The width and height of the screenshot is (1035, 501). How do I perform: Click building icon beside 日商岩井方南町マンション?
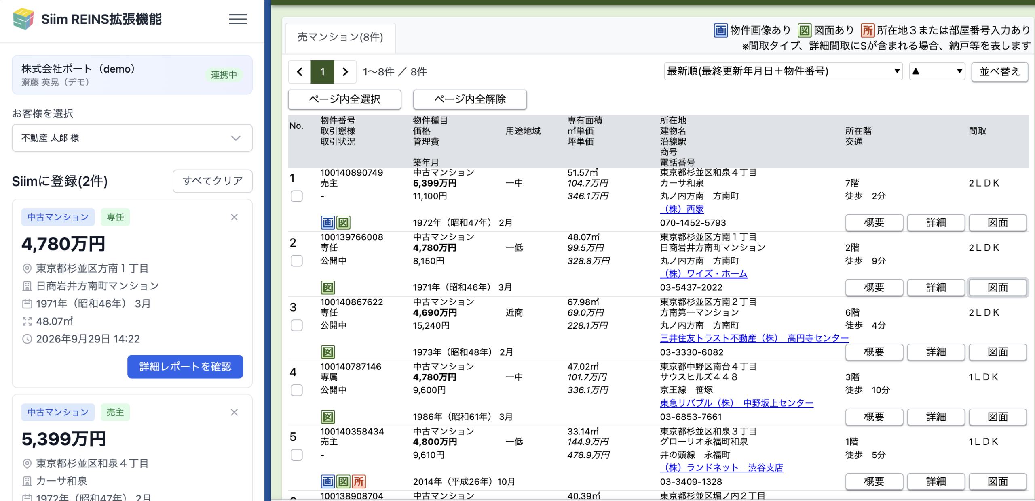[27, 286]
